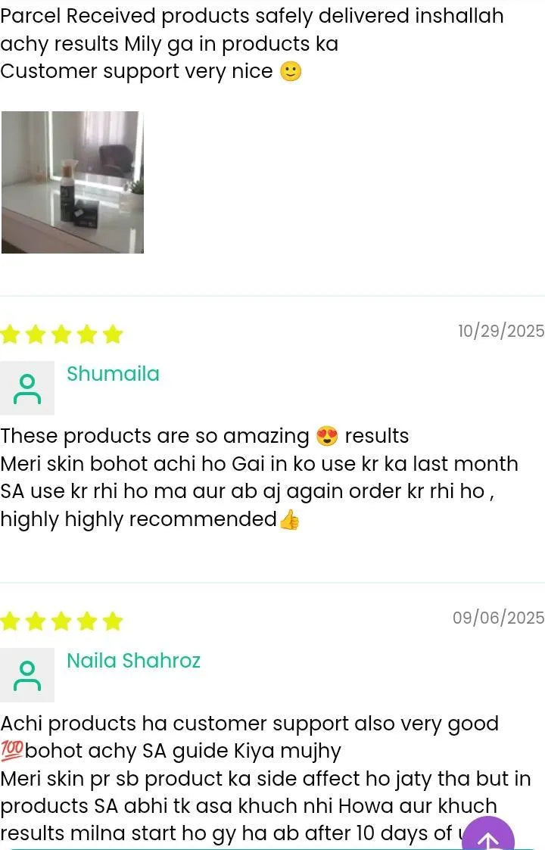The height and width of the screenshot is (850, 545).
Task: Click first star of Shumaila's rating
Action: coord(10,335)
